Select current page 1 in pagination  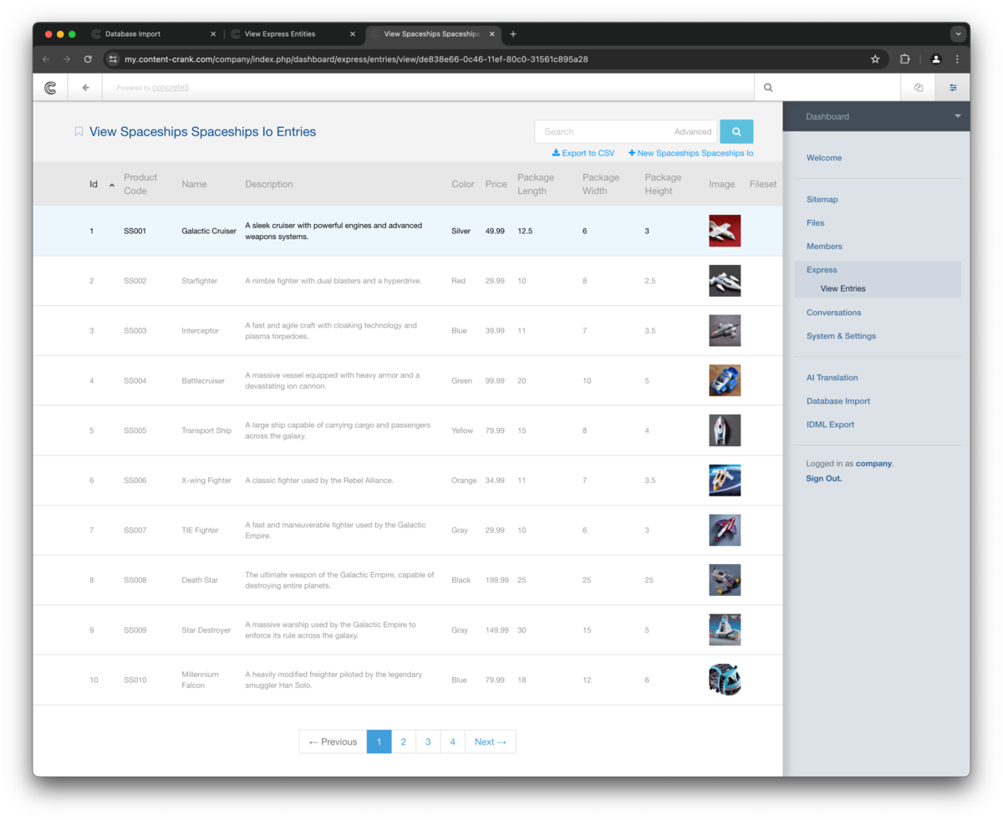coord(379,741)
